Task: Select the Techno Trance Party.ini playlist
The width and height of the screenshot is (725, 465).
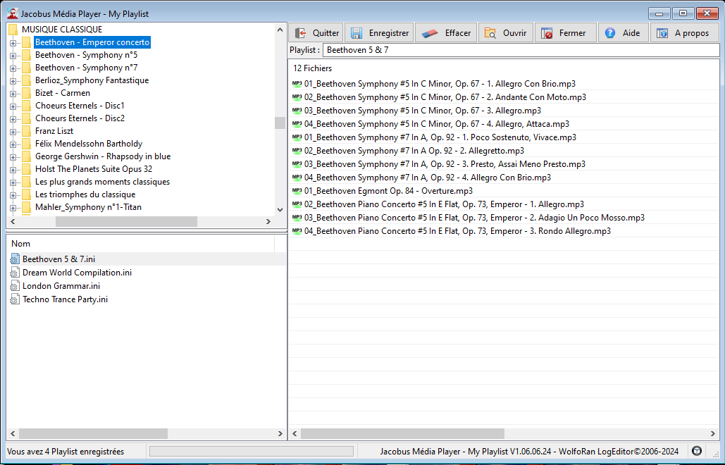Action: pyautogui.click(x=65, y=299)
